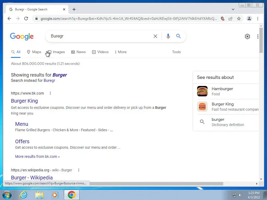
Task: Open the volume speaker tray icon
Action: point(241,195)
